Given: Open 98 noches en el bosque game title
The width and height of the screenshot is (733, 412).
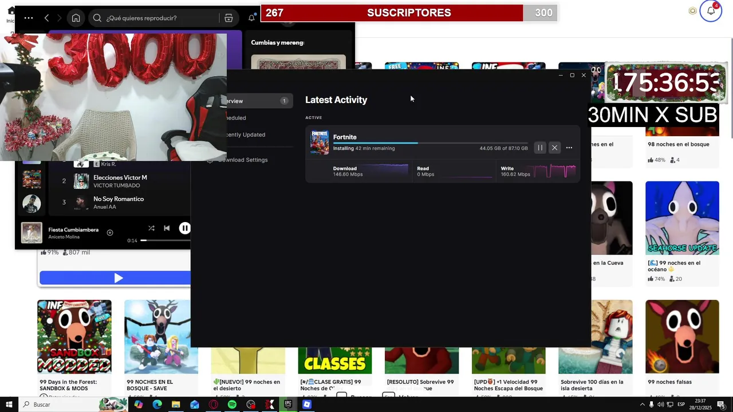Looking at the screenshot, I should click(x=679, y=144).
